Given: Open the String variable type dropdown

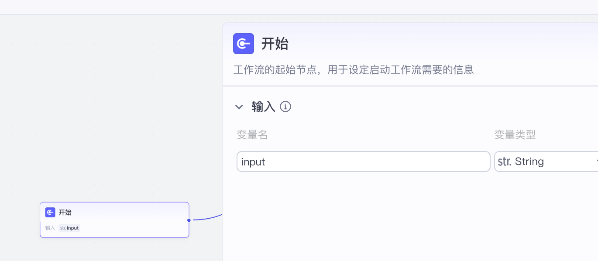Looking at the screenshot, I should point(546,162).
